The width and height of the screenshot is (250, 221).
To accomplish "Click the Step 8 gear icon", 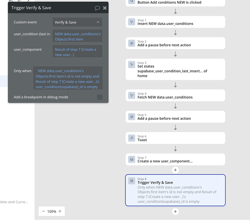I will [132, 181].
